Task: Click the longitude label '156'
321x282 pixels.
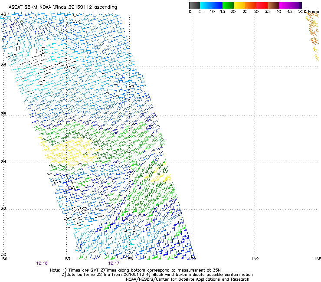Action: [129, 259]
